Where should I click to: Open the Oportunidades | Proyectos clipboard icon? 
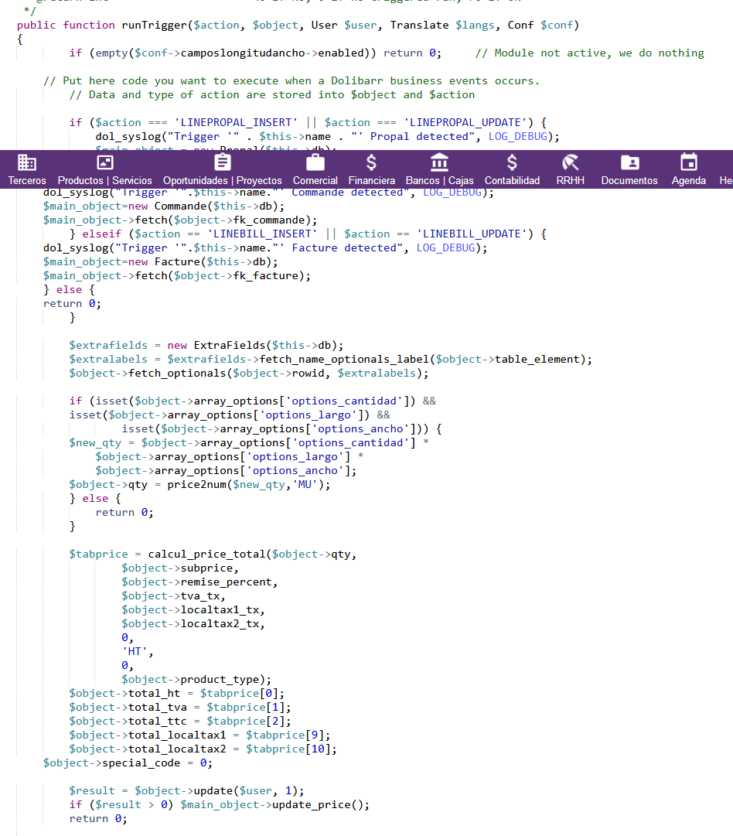tap(223, 162)
